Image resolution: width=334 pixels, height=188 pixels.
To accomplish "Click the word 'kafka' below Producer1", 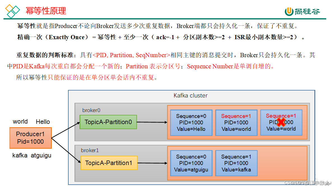I will click(x=20, y=155).
